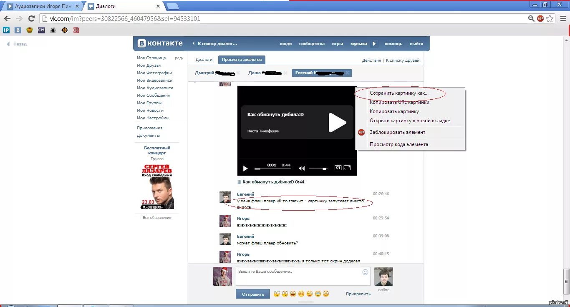Close the Даша dialog tab
570x307 pixels.
(x=285, y=73)
